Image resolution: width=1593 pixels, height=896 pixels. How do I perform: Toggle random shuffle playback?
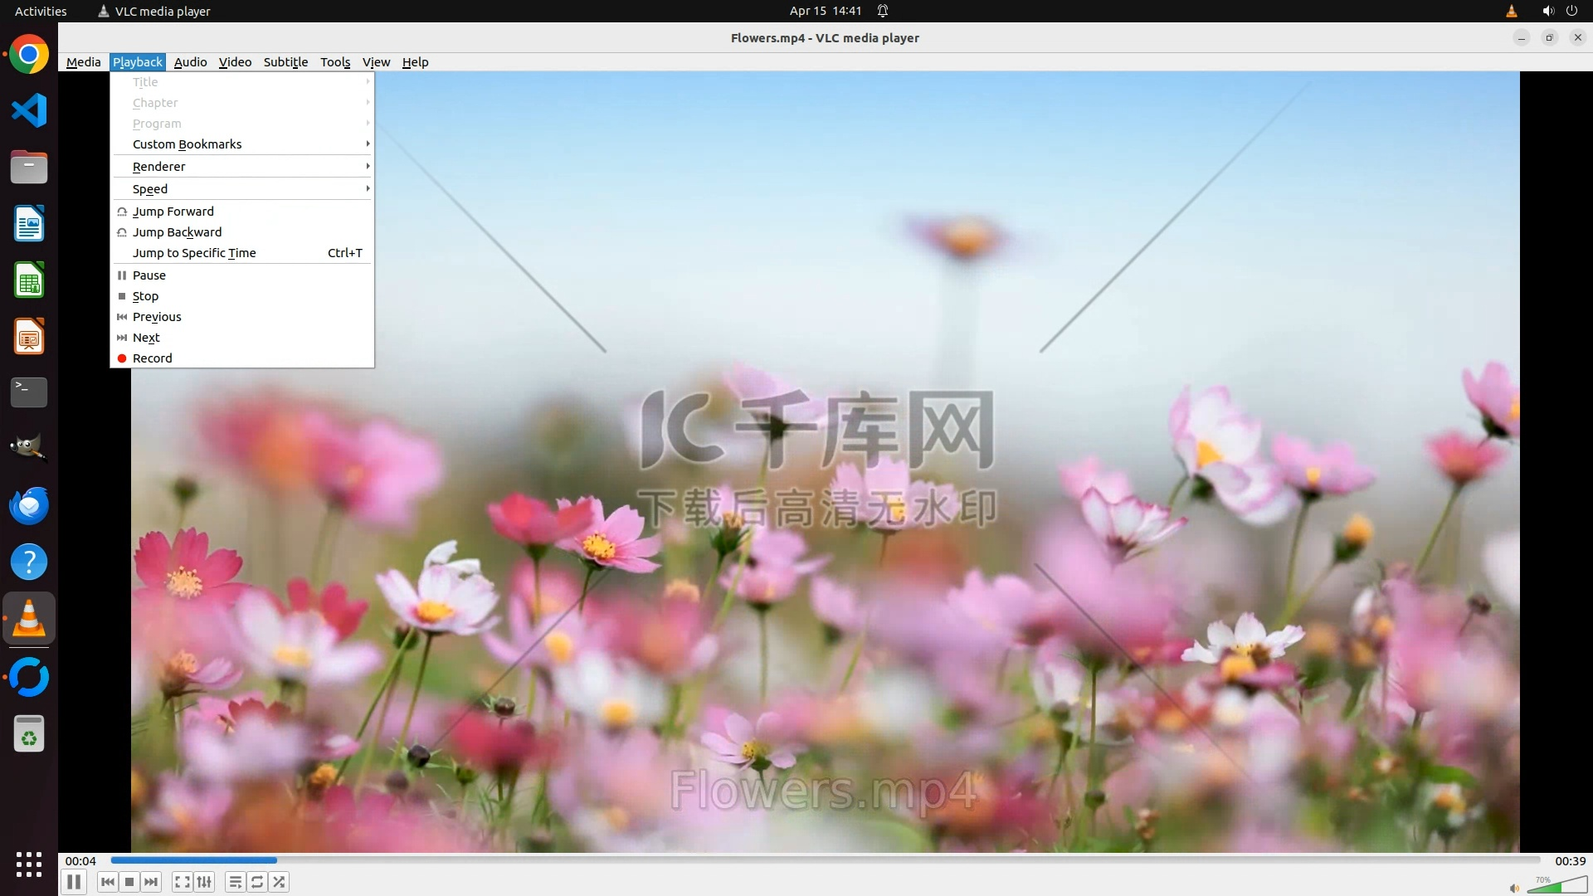(x=280, y=882)
